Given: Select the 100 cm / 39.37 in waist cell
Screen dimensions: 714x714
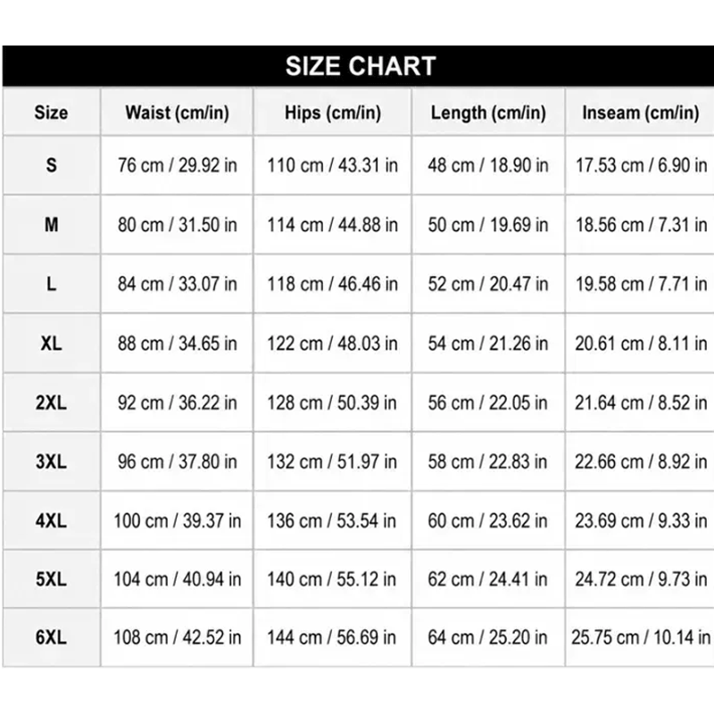Looking at the screenshot, I should (x=177, y=520).
